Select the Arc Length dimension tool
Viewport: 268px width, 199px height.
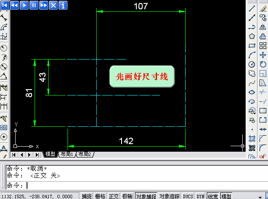4,27
